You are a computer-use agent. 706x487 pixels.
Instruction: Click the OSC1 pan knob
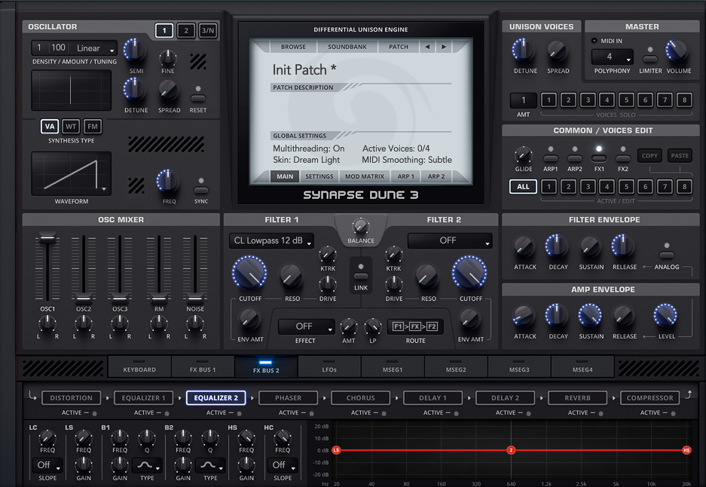(47, 323)
